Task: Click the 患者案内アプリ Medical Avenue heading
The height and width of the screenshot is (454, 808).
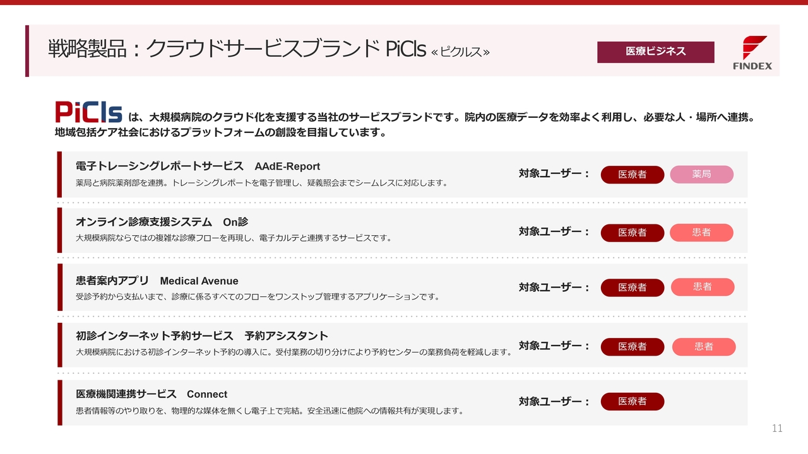Action: click(157, 281)
